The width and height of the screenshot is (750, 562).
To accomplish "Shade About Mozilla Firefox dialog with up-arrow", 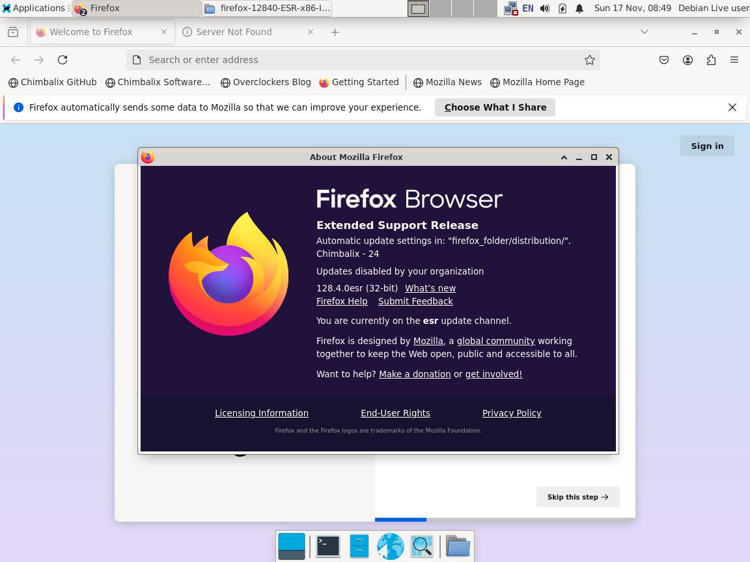I will click(x=564, y=157).
